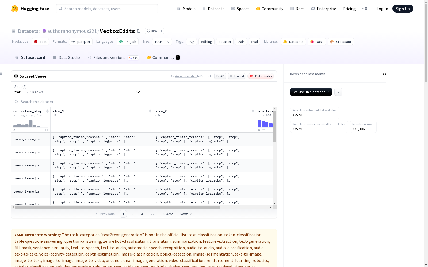Click the table vertical scrollbar thumb

click(274, 126)
